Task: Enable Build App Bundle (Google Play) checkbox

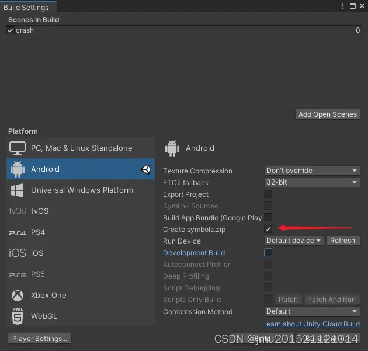Action: click(x=268, y=217)
